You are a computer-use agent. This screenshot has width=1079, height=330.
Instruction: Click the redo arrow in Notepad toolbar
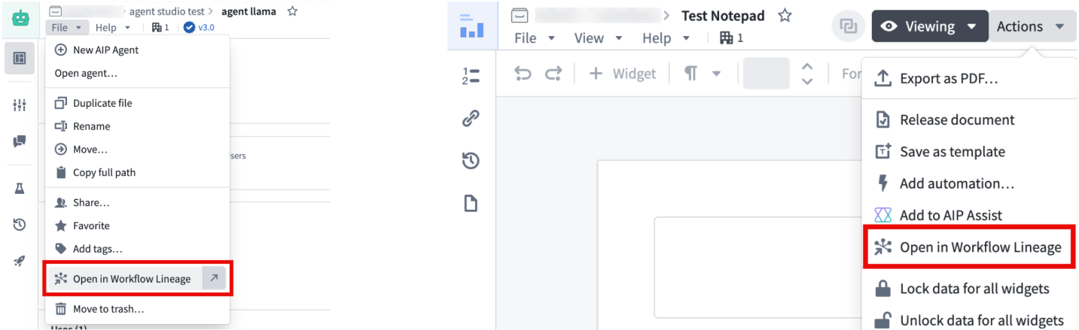(x=553, y=73)
